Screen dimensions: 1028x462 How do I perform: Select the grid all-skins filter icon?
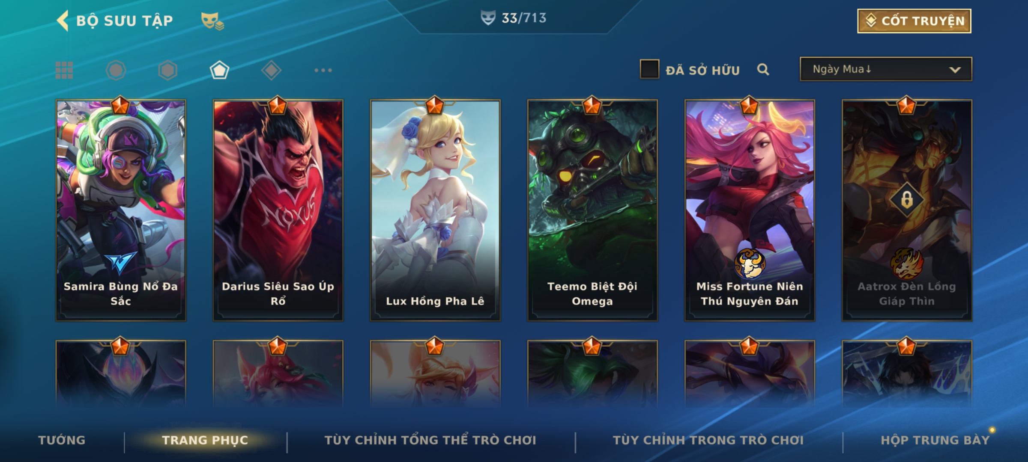[x=64, y=70]
